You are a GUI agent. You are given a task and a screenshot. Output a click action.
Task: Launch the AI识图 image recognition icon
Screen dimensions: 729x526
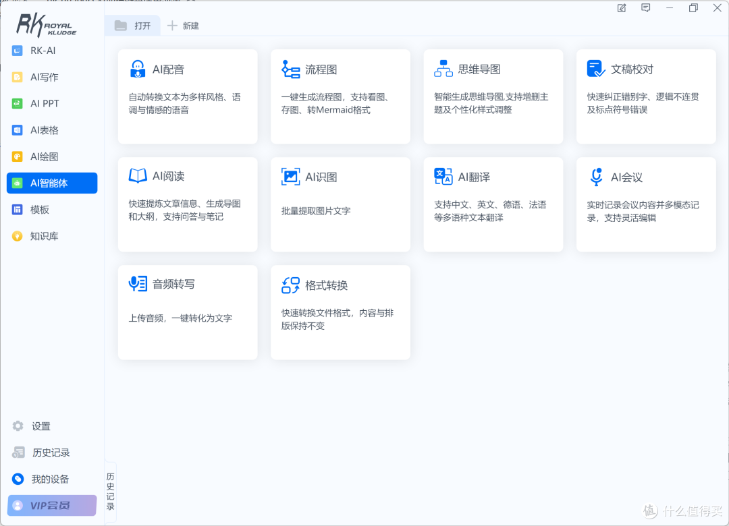290,177
